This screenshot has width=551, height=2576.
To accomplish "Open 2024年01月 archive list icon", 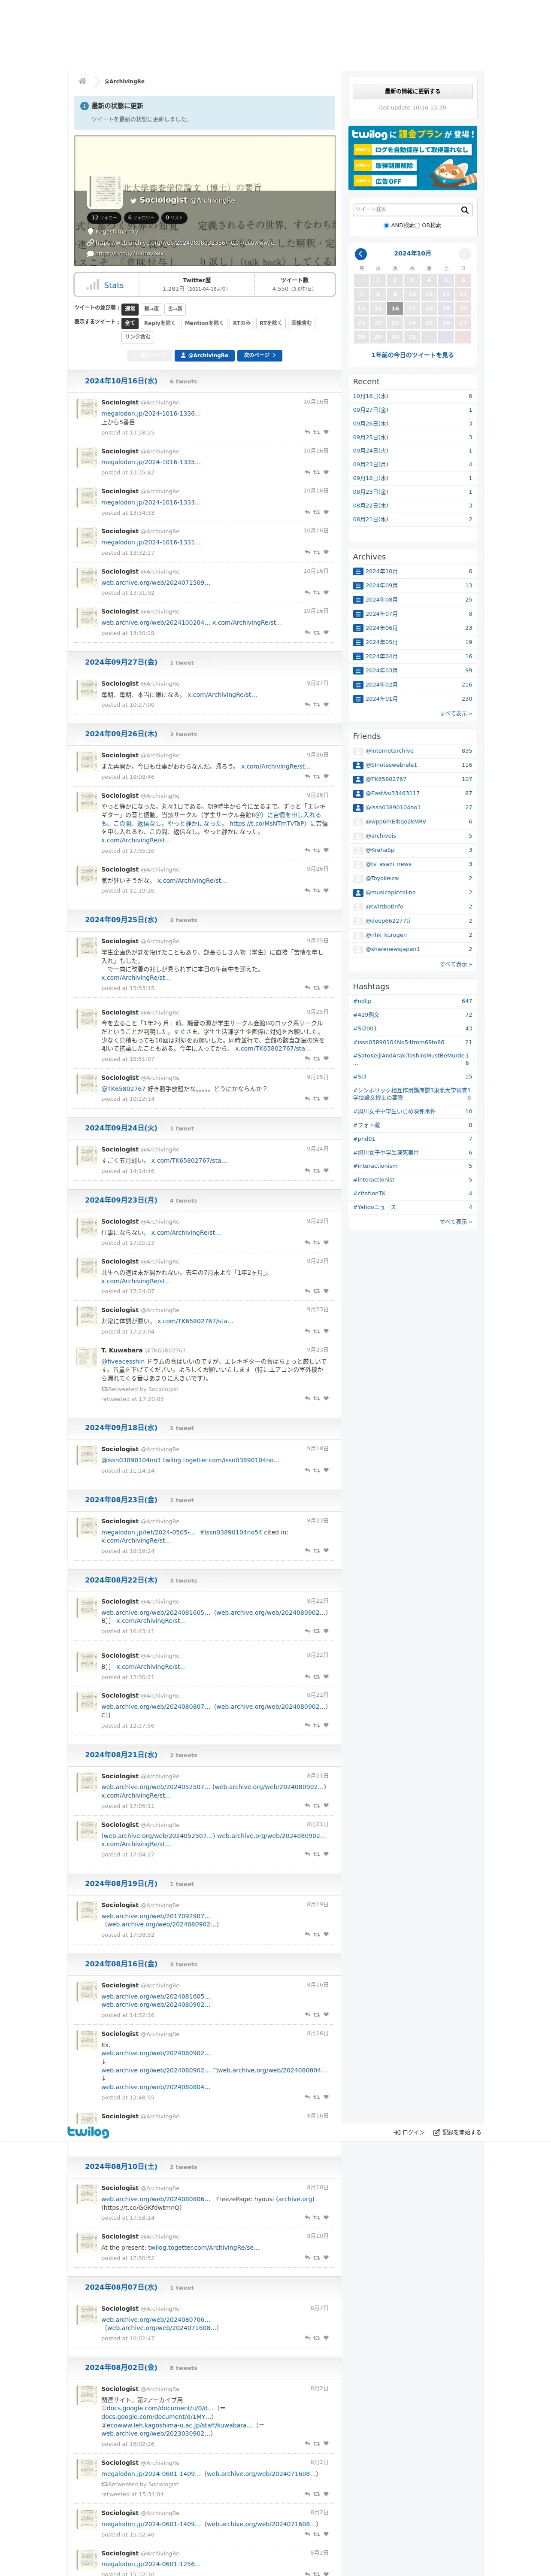I will pyautogui.click(x=358, y=699).
